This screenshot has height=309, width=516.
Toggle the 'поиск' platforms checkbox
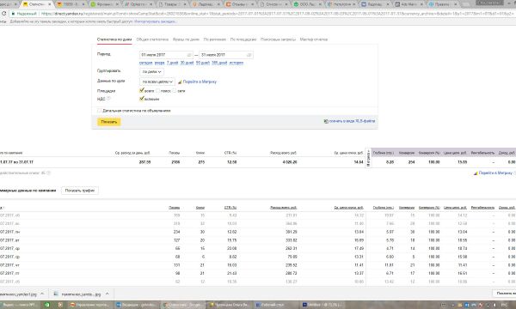pyautogui.click(x=157, y=91)
